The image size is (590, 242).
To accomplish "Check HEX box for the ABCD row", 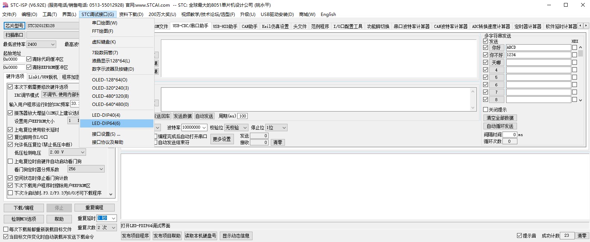I will point(574,48).
